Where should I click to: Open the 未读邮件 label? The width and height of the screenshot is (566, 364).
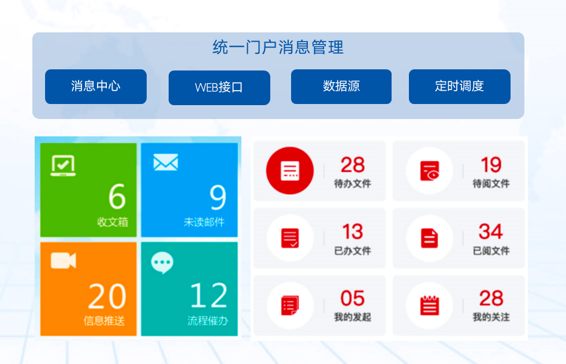[x=204, y=222]
